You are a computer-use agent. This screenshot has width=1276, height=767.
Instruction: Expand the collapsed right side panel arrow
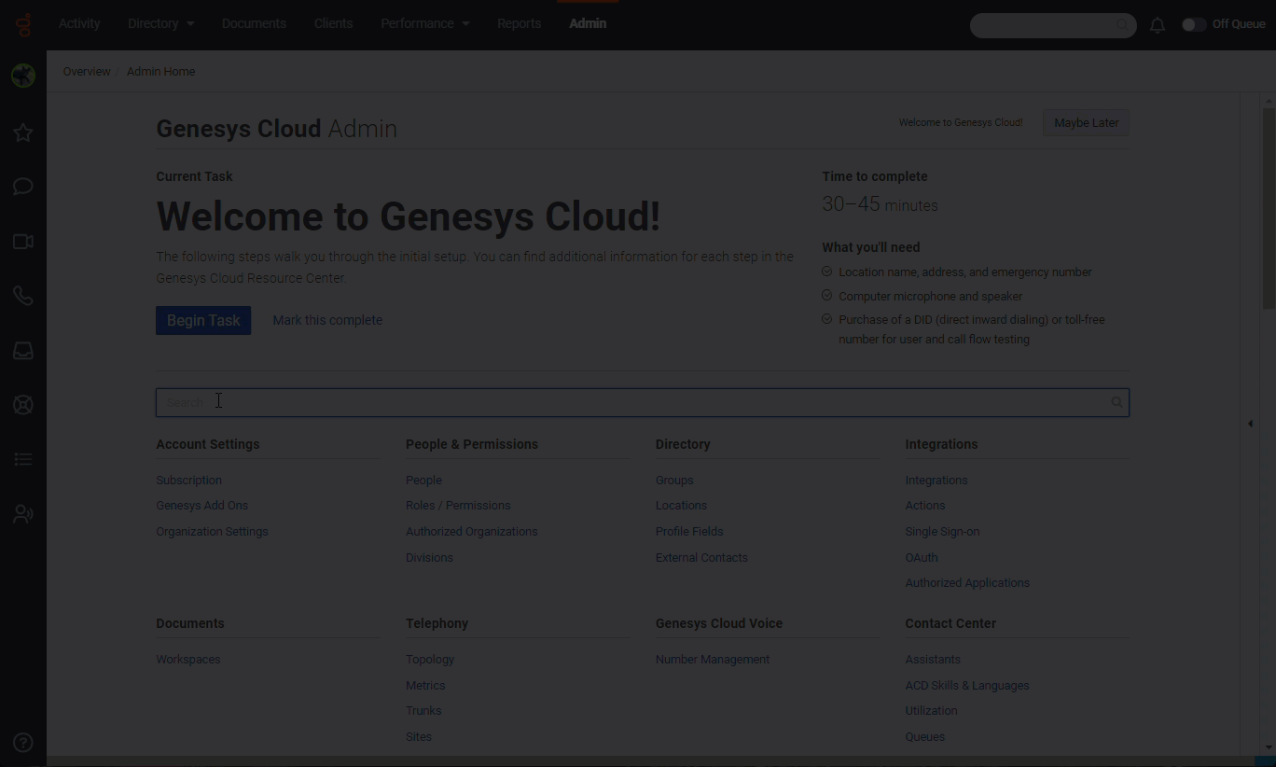coord(1250,424)
